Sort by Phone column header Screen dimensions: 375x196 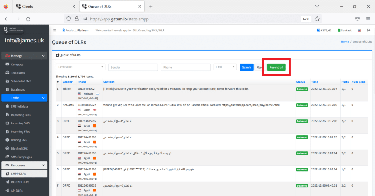click(82, 82)
